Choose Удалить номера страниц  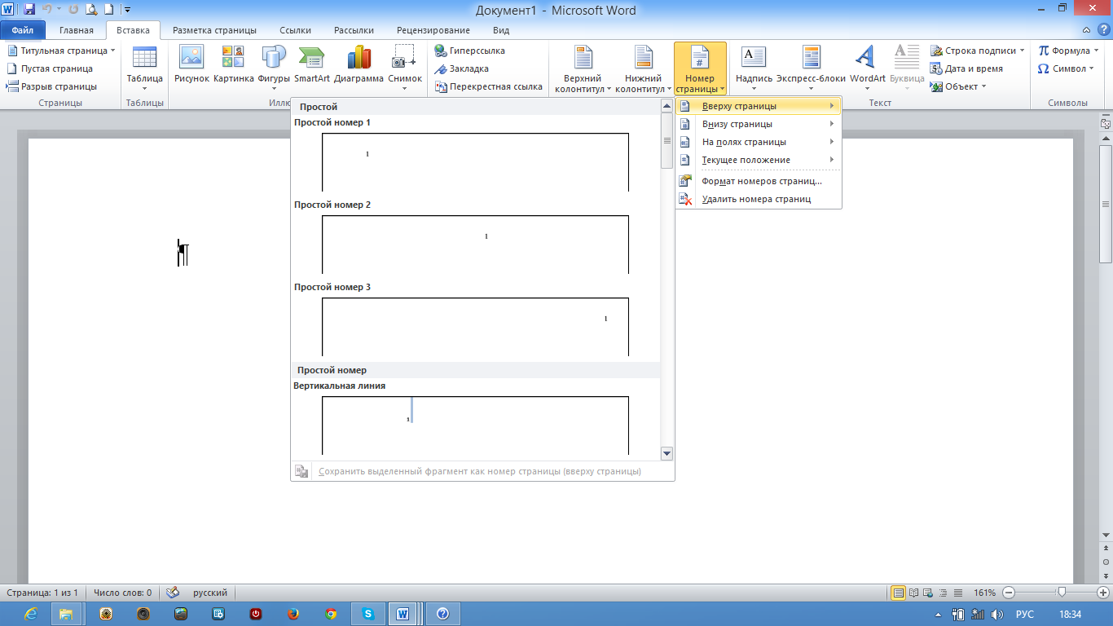[x=759, y=199]
